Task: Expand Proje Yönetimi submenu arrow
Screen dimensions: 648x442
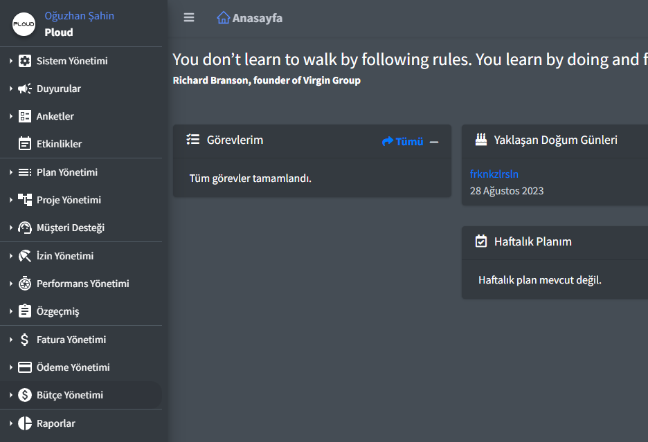Action: [x=11, y=200]
